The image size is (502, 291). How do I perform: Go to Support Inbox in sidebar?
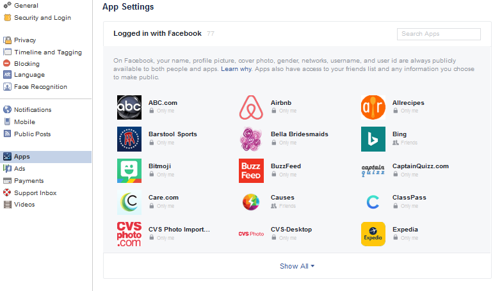pos(35,193)
